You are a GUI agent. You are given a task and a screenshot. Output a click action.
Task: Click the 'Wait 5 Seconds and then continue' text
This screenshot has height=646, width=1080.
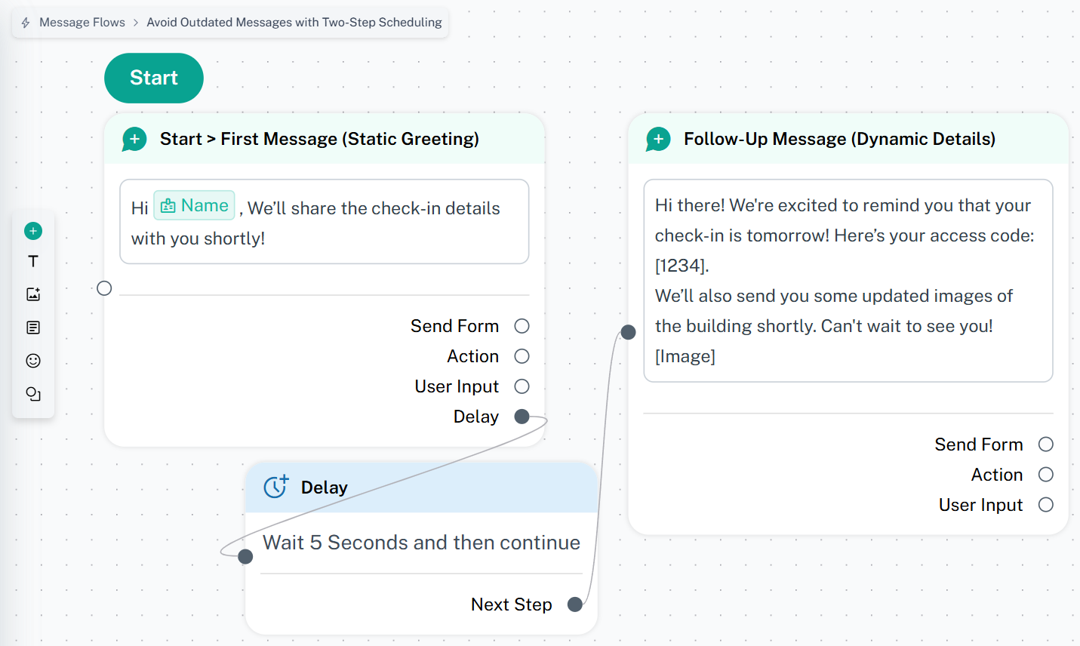click(421, 543)
